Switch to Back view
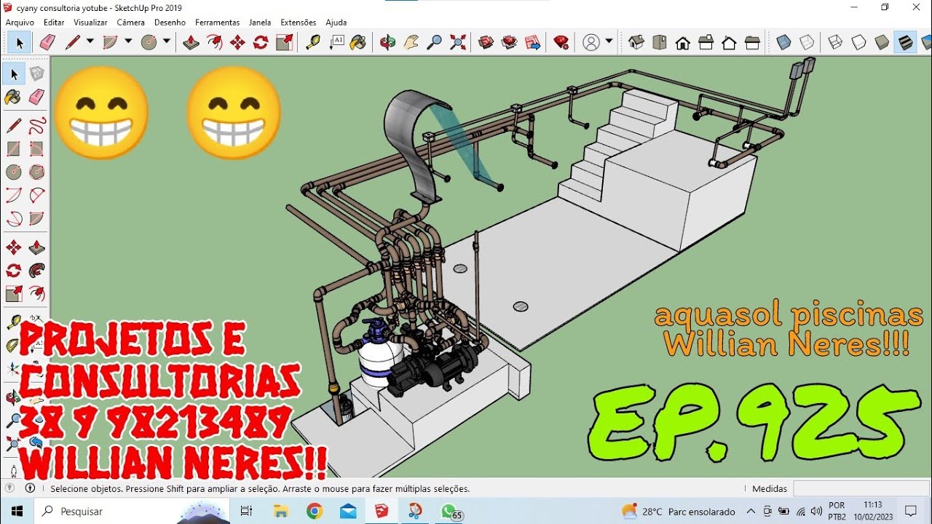Image resolution: width=932 pixels, height=524 pixels. [729, 42]
